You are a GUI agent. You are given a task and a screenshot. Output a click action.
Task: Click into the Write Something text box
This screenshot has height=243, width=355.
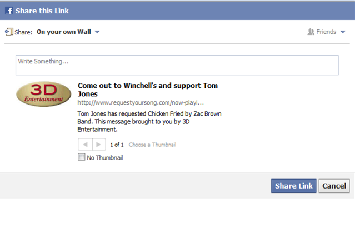click(177, 65)
